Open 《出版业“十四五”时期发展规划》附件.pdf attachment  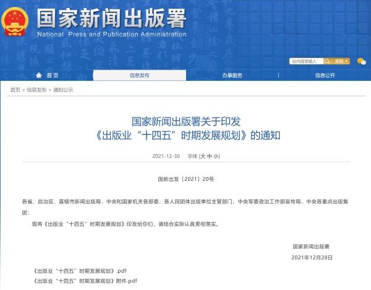(85, 281)
